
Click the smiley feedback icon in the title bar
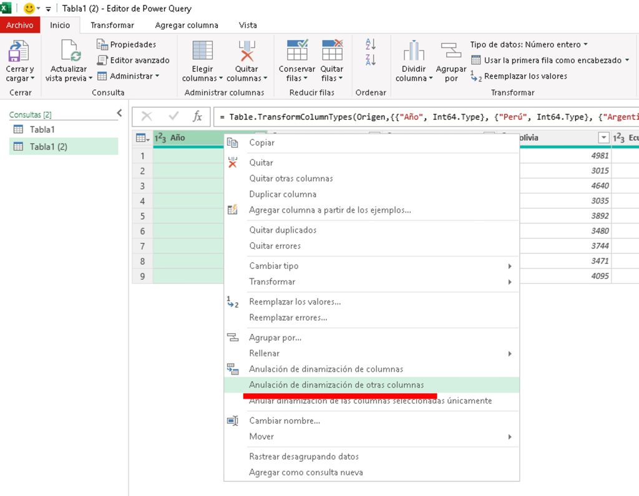(x=29, y=8)
